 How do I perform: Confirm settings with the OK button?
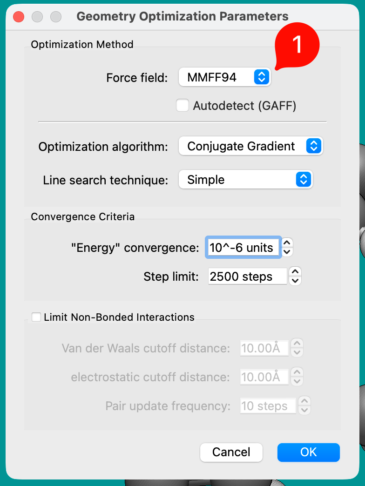pyautogui.click(x=308, y=452)
